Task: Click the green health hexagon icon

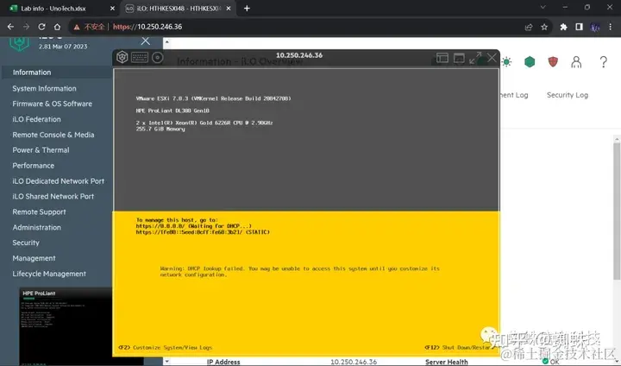Action: coord(530,62)
